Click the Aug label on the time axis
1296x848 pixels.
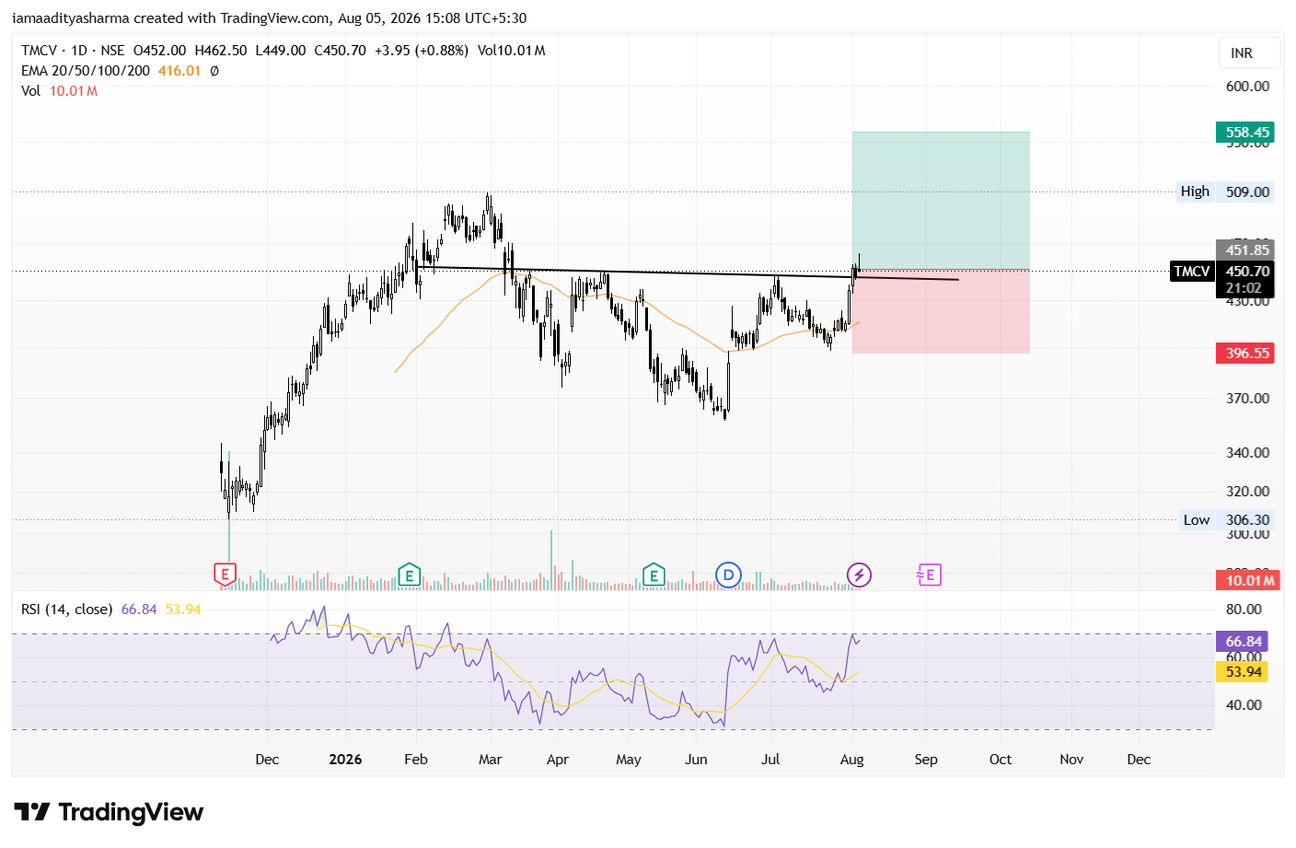click(x=852, y=760)
